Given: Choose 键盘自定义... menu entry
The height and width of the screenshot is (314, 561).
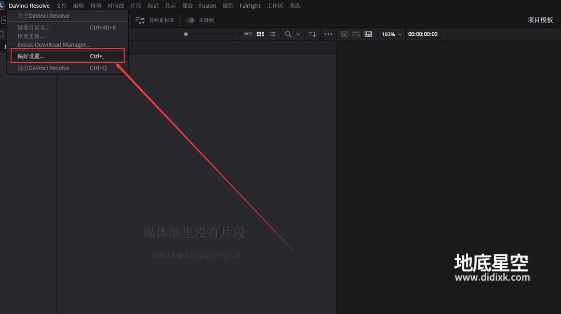Looking at the screenshot, I should click(x=67, y=28).
